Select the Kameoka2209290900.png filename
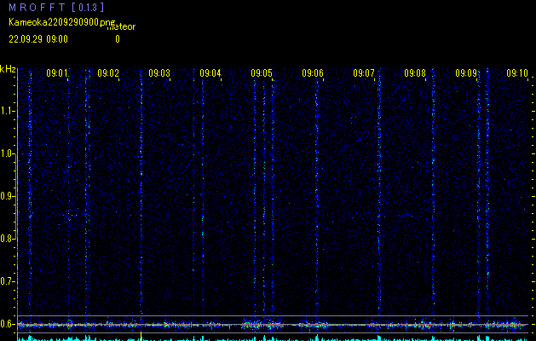The image size is (536, 341). (x=62, y=22)
